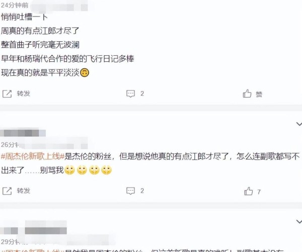Click the 转发 label under the first post
This screenshot has width=302, height=252.
click(x=24, y=94)
